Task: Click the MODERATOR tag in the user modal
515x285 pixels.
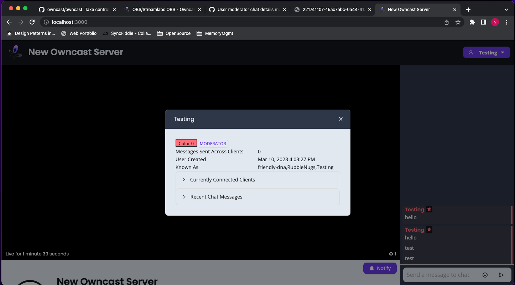Action: (213, 143)
